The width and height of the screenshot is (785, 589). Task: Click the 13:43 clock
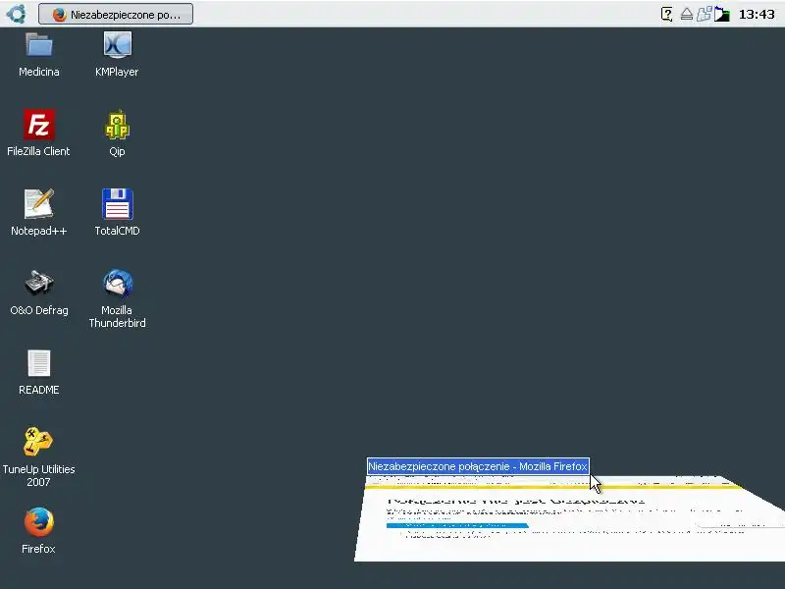757,14
